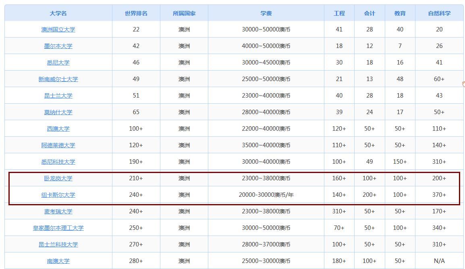
Task: Select world rank 22 for 澳洲国立大学
Action: click(136, 29)
